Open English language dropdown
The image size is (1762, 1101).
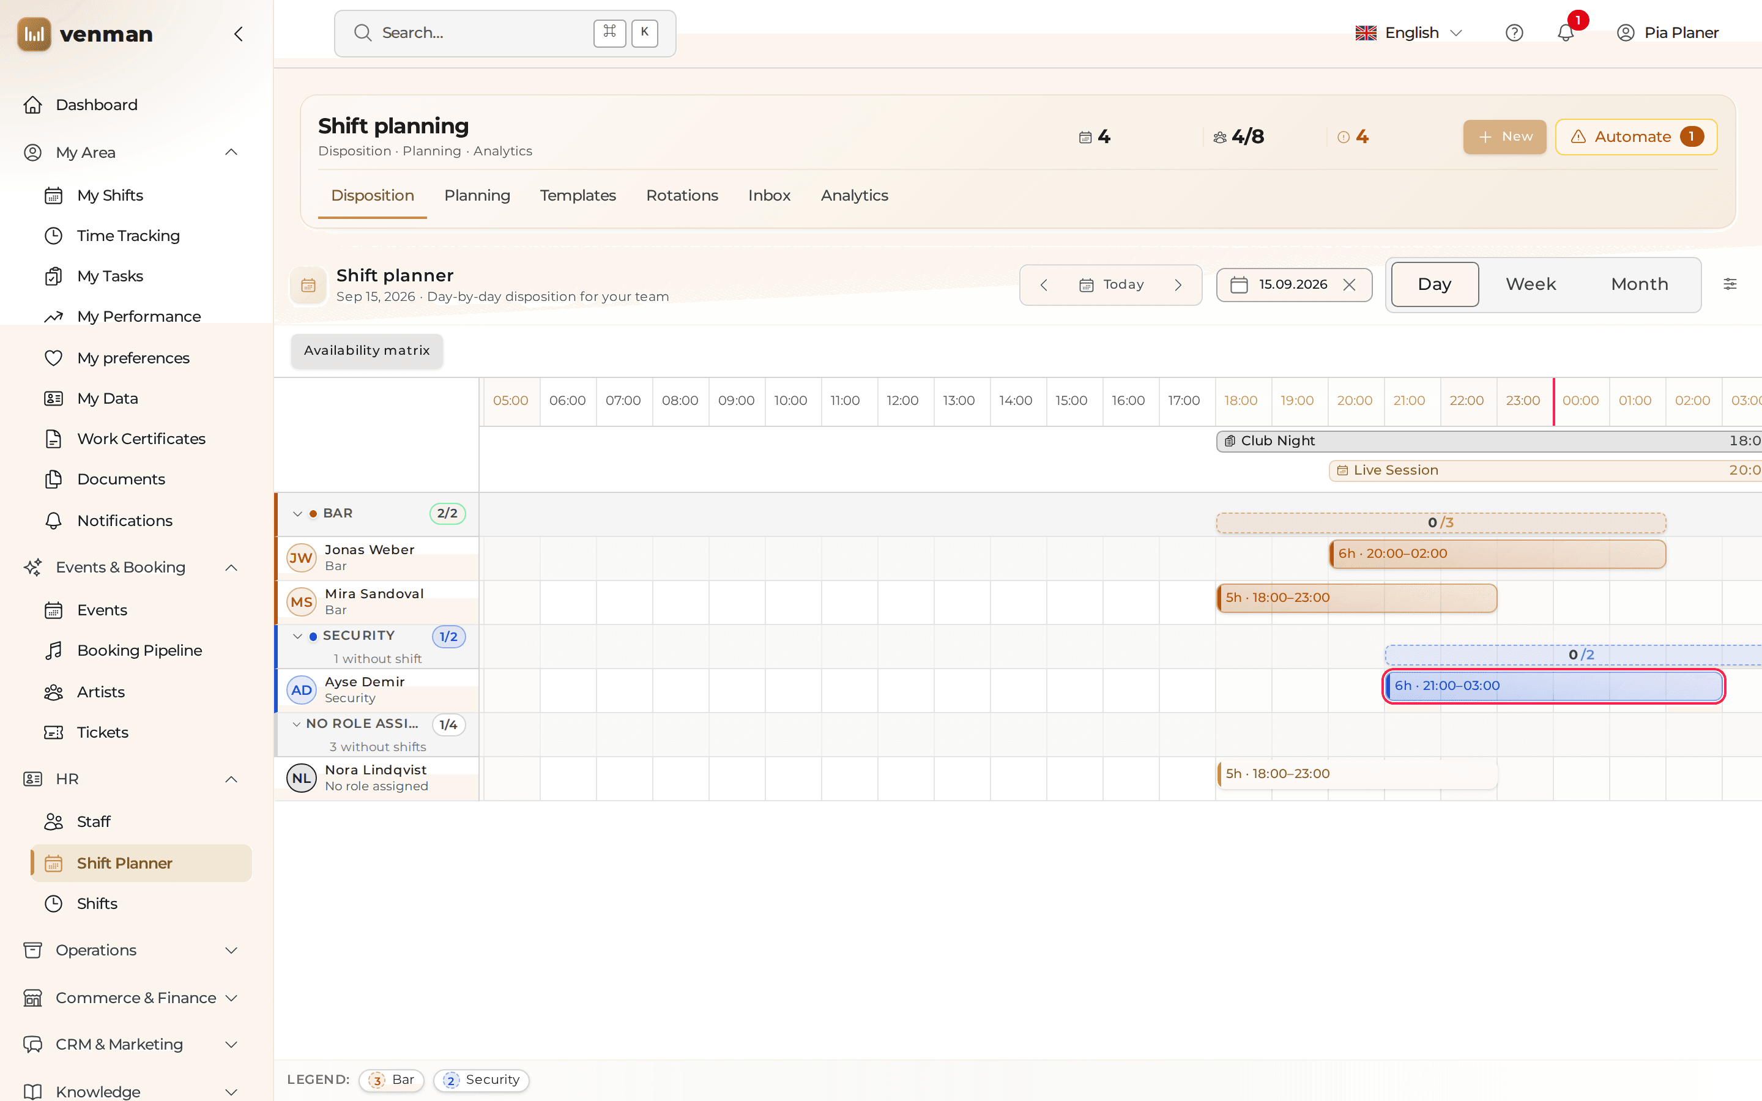(x=1408, y=33)
